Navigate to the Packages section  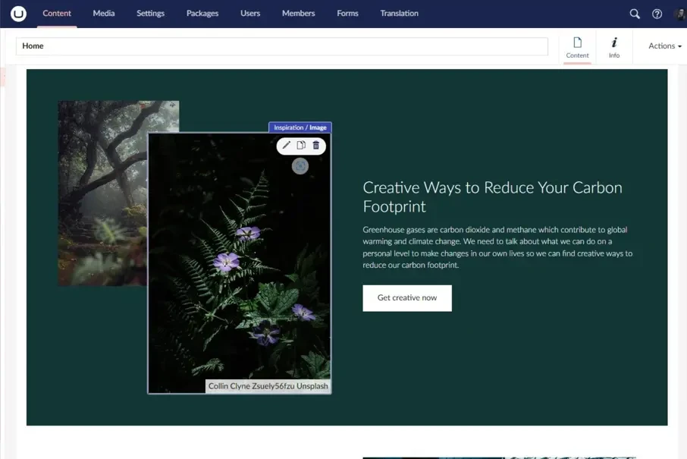pyautogui.click(x=202, y=14)
